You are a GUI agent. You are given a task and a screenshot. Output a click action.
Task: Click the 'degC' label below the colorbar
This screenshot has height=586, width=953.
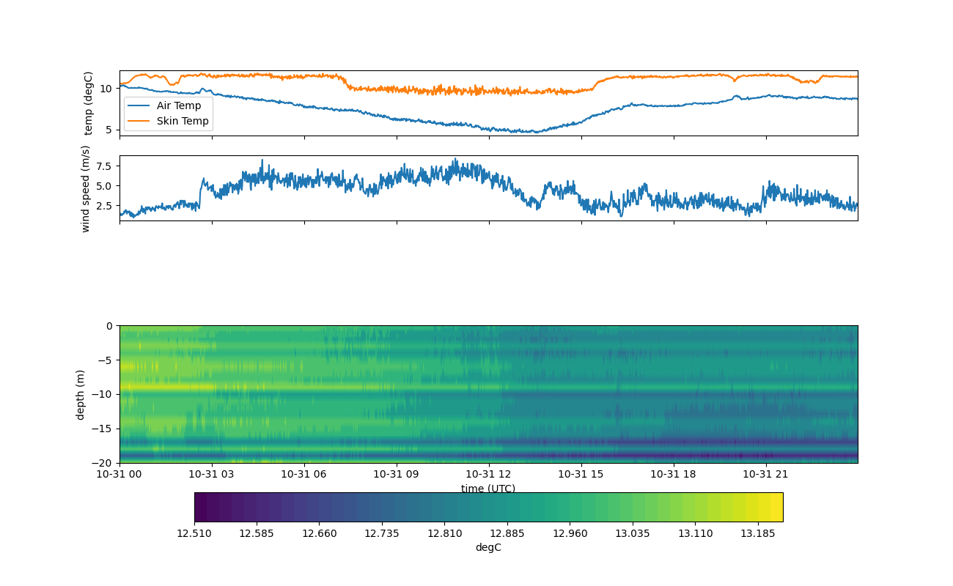pyautogui.click(x=487, y=547)
